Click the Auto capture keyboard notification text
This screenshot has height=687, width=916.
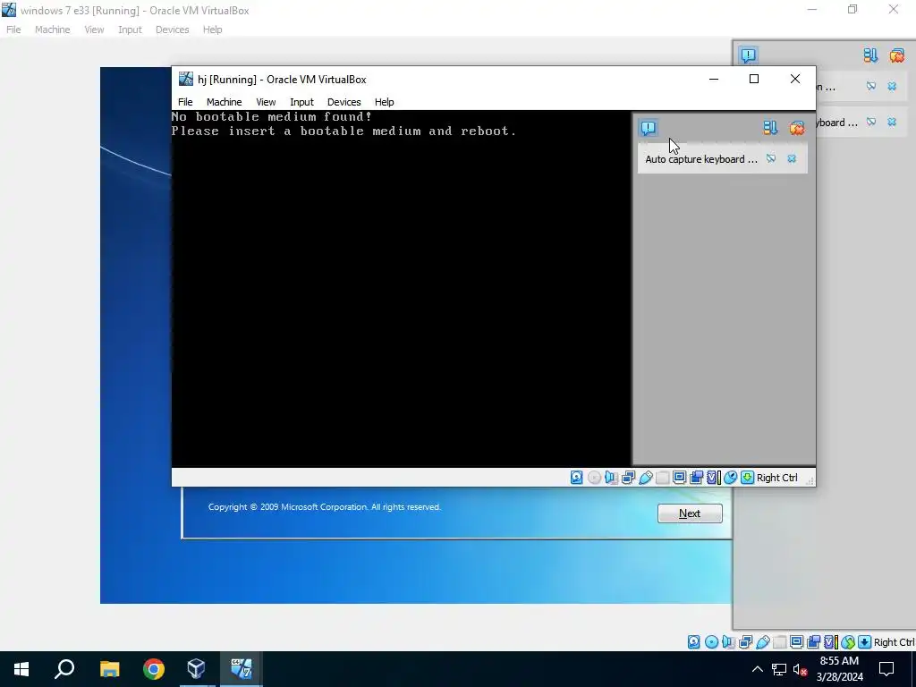pyautogui.click(x=701, y=159)
